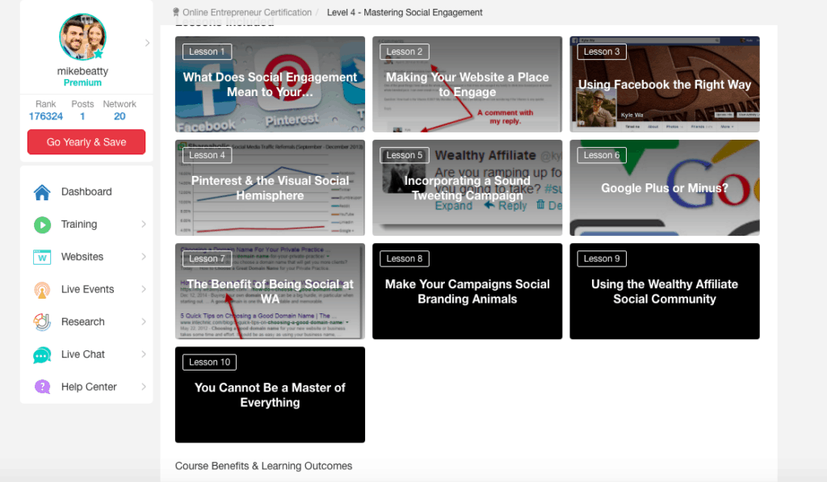Screen dimensions: 827x482
Task: Follow the Online Entrepreneur Certification breadcrumb link
Action: pyautogui.click(x=247, y=12)
